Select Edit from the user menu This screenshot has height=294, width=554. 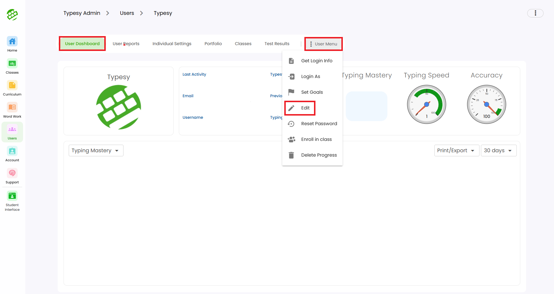[x=312, y=108]
